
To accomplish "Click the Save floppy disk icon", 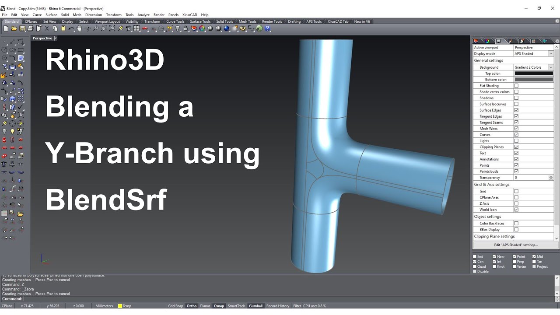I will pos(22,28).
